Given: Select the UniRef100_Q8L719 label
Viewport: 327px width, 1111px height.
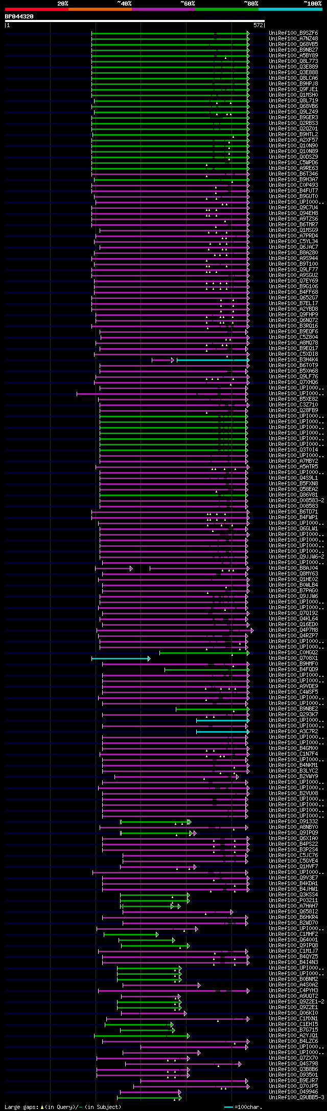Looking at the screenshot, I should tap(293, 101).
